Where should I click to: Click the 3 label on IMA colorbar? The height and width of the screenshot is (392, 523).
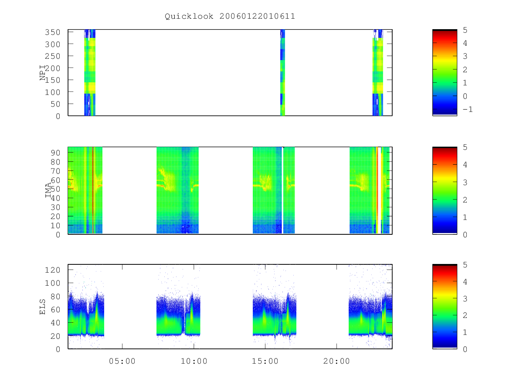465,182
